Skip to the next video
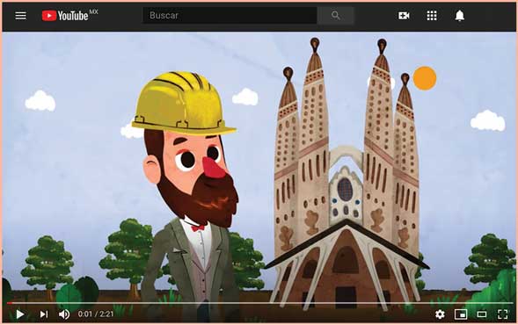Screen dimensions: 518x325 pos(44,314)
